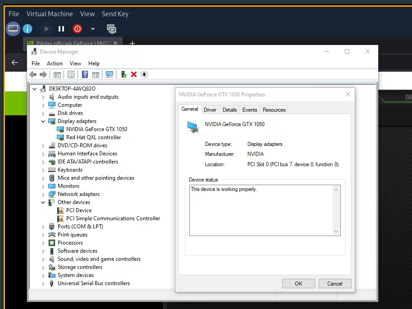Click the red X Uninstall device icon

134,75
